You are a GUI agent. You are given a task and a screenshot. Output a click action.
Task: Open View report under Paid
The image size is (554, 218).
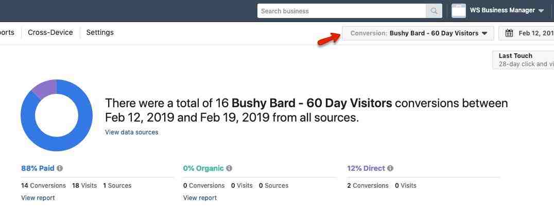38,198
